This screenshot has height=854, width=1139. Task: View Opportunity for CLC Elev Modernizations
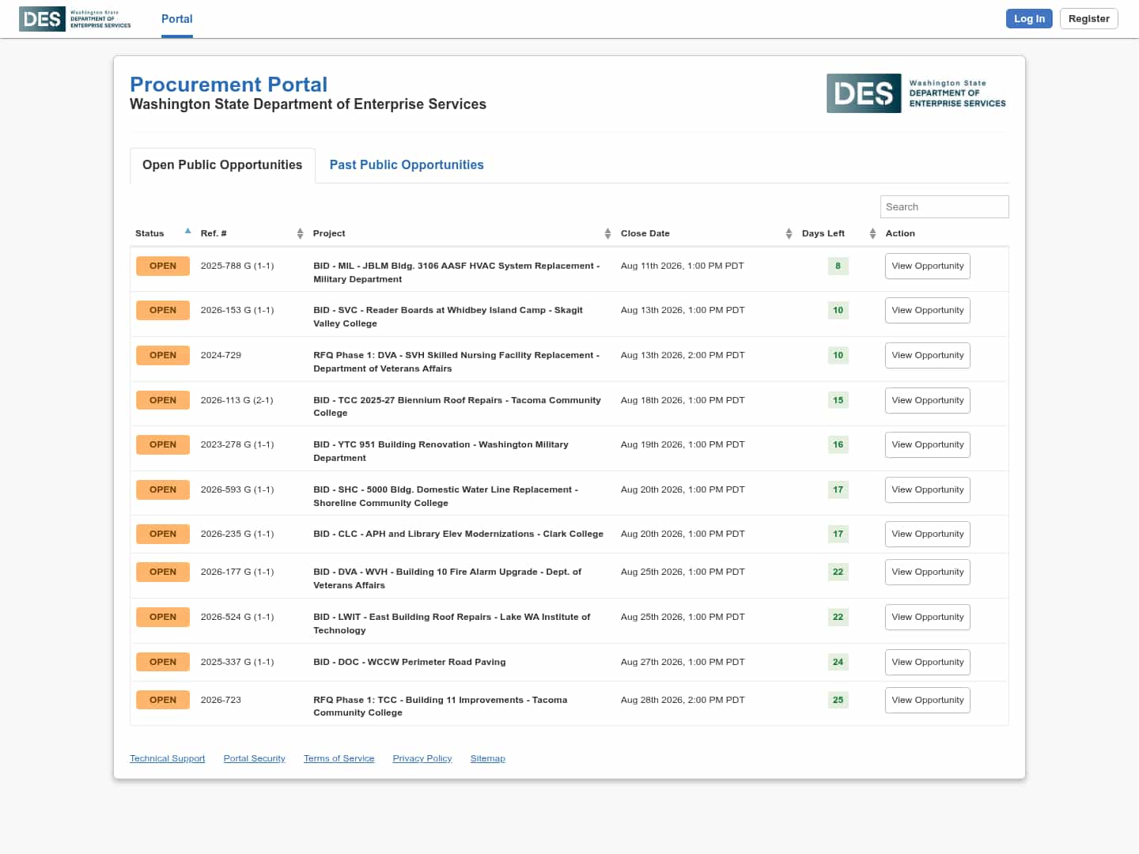pyautogui.click(x=928, y=535)
